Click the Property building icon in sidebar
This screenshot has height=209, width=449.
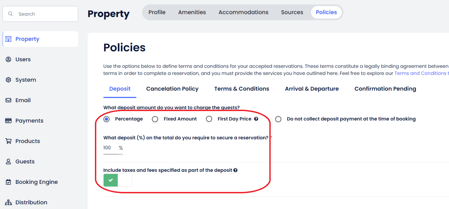coord(8,39)
